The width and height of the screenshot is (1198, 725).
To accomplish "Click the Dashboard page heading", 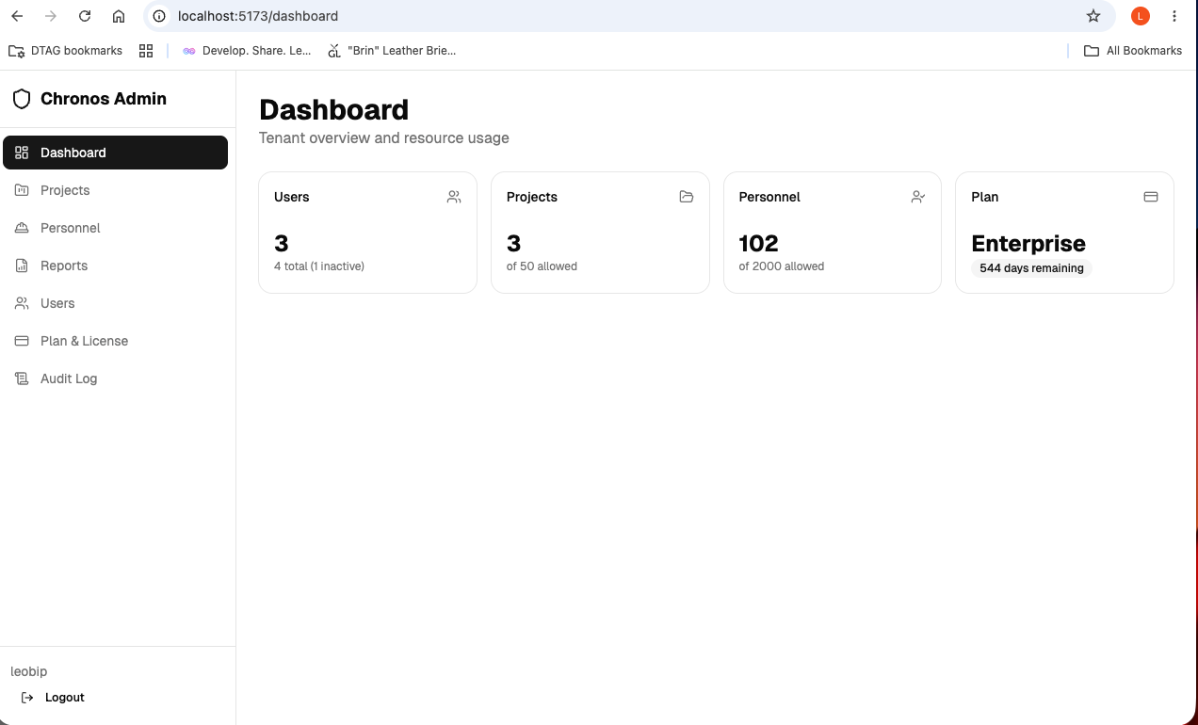I will (x=333, y=110).
